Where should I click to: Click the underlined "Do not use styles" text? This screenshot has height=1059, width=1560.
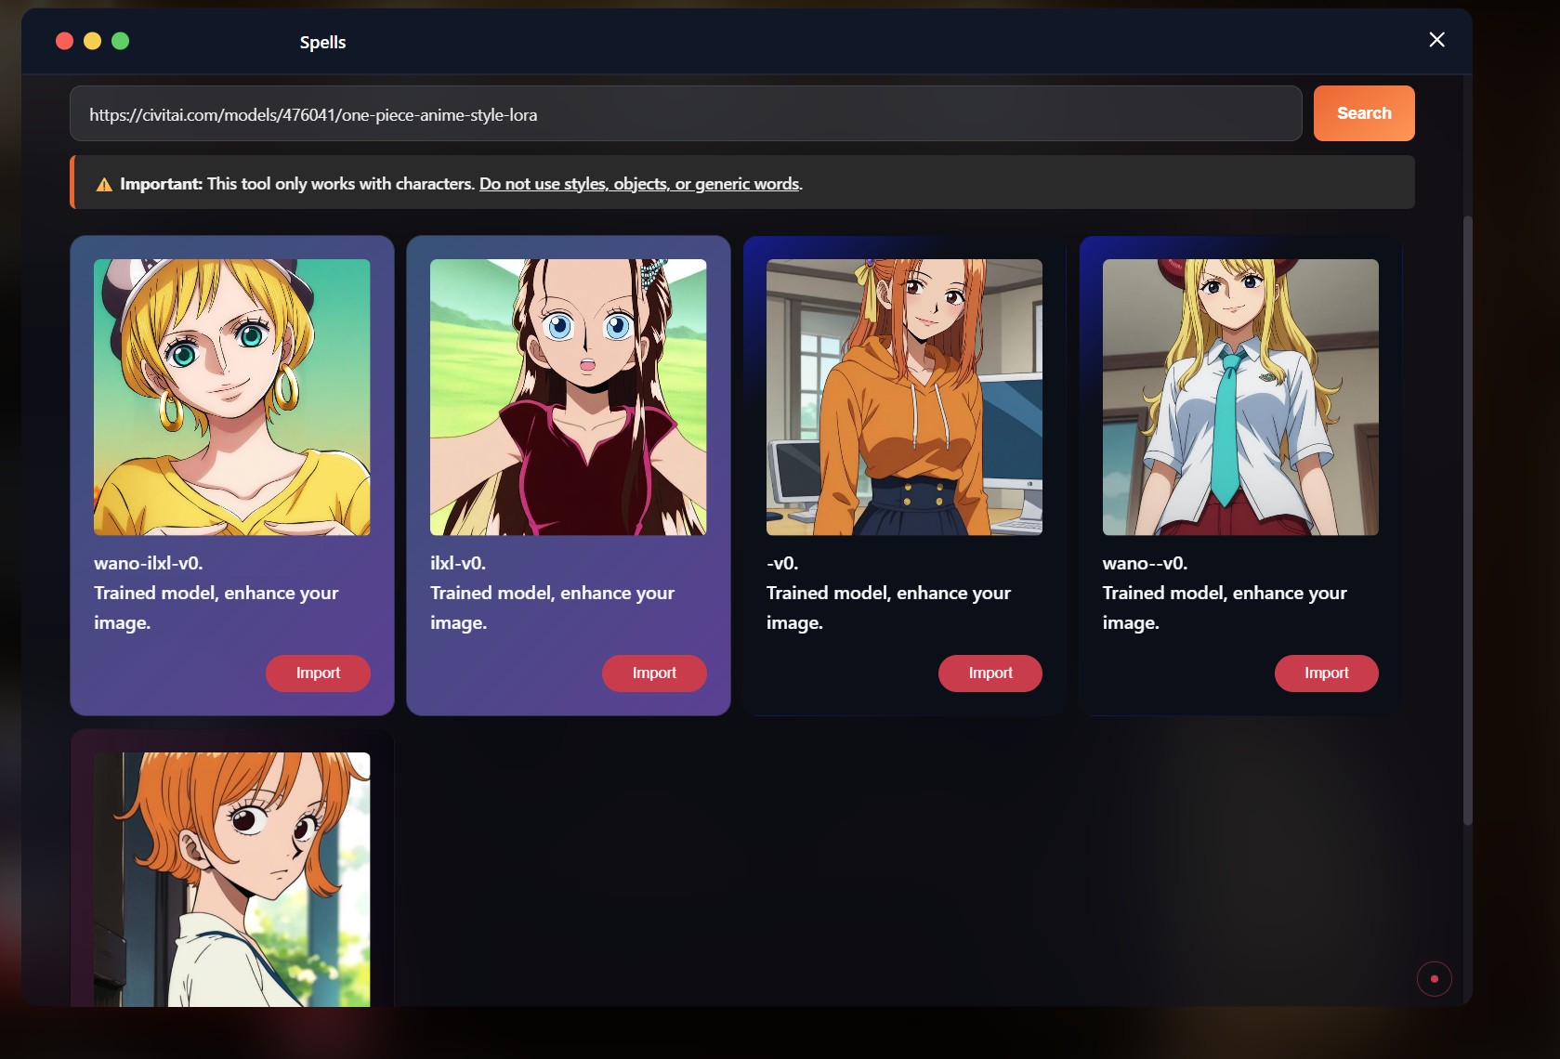coord(639,184)
